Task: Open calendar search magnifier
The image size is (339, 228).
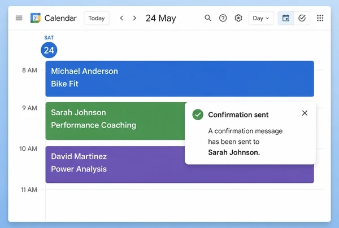Action: coord(208,18)
